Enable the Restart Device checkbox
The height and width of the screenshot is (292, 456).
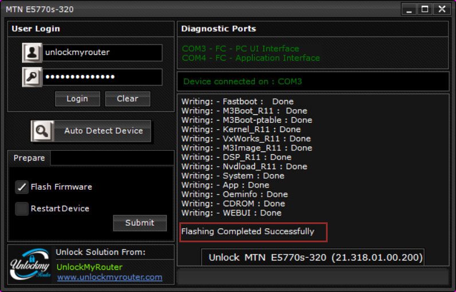point(22,209)
